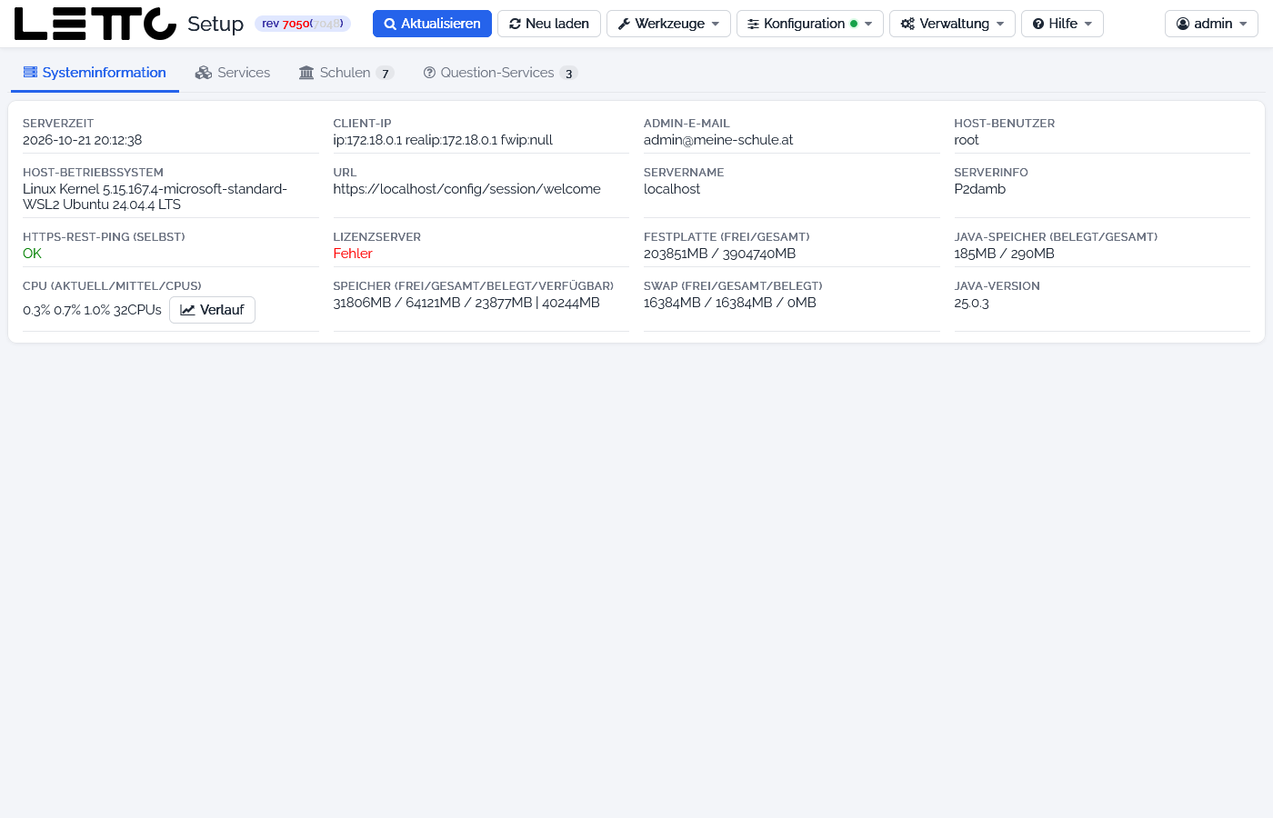Click the host user value root
1273x818 pixels.
click(967, 140)
